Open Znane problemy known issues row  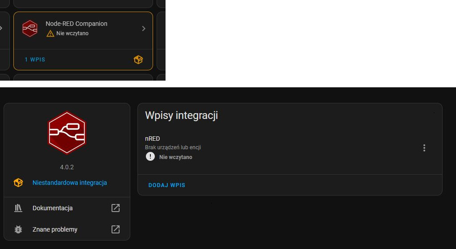pos(67,229)
